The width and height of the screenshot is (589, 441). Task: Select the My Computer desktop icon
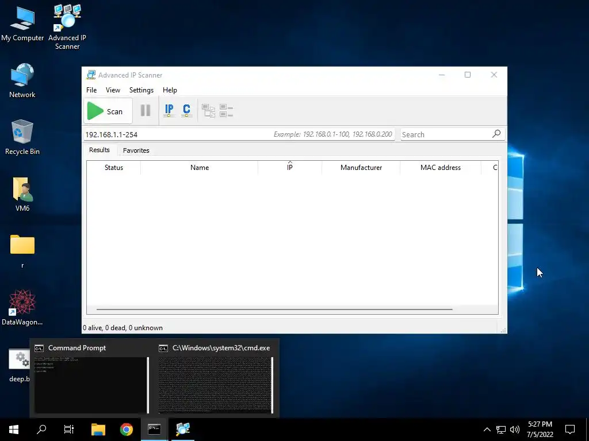pos(22,24)
